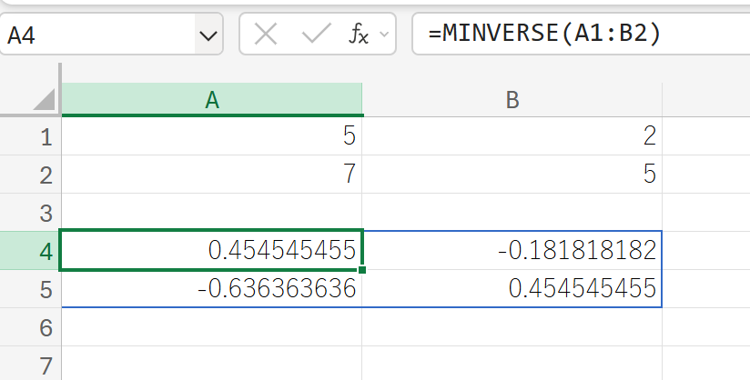Select cell B4 showing -0.181818182
Screen dimensions: 750x380
[x=512, y=250]
